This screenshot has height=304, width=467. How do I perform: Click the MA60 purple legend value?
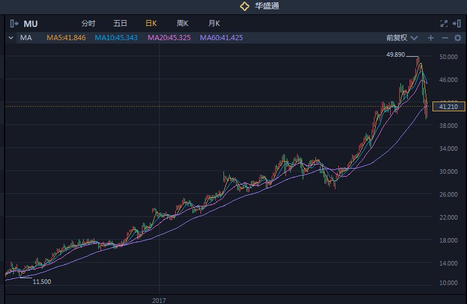[x=221, y=38]
